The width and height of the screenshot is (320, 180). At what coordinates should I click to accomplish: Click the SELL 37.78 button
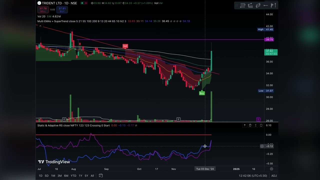[43, 10]
